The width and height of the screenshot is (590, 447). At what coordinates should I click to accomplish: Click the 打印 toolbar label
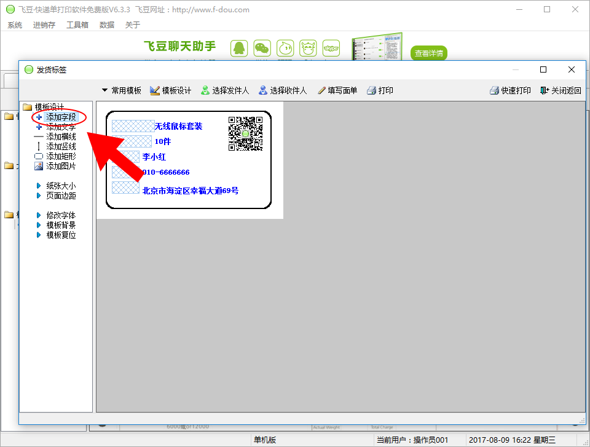386,90
